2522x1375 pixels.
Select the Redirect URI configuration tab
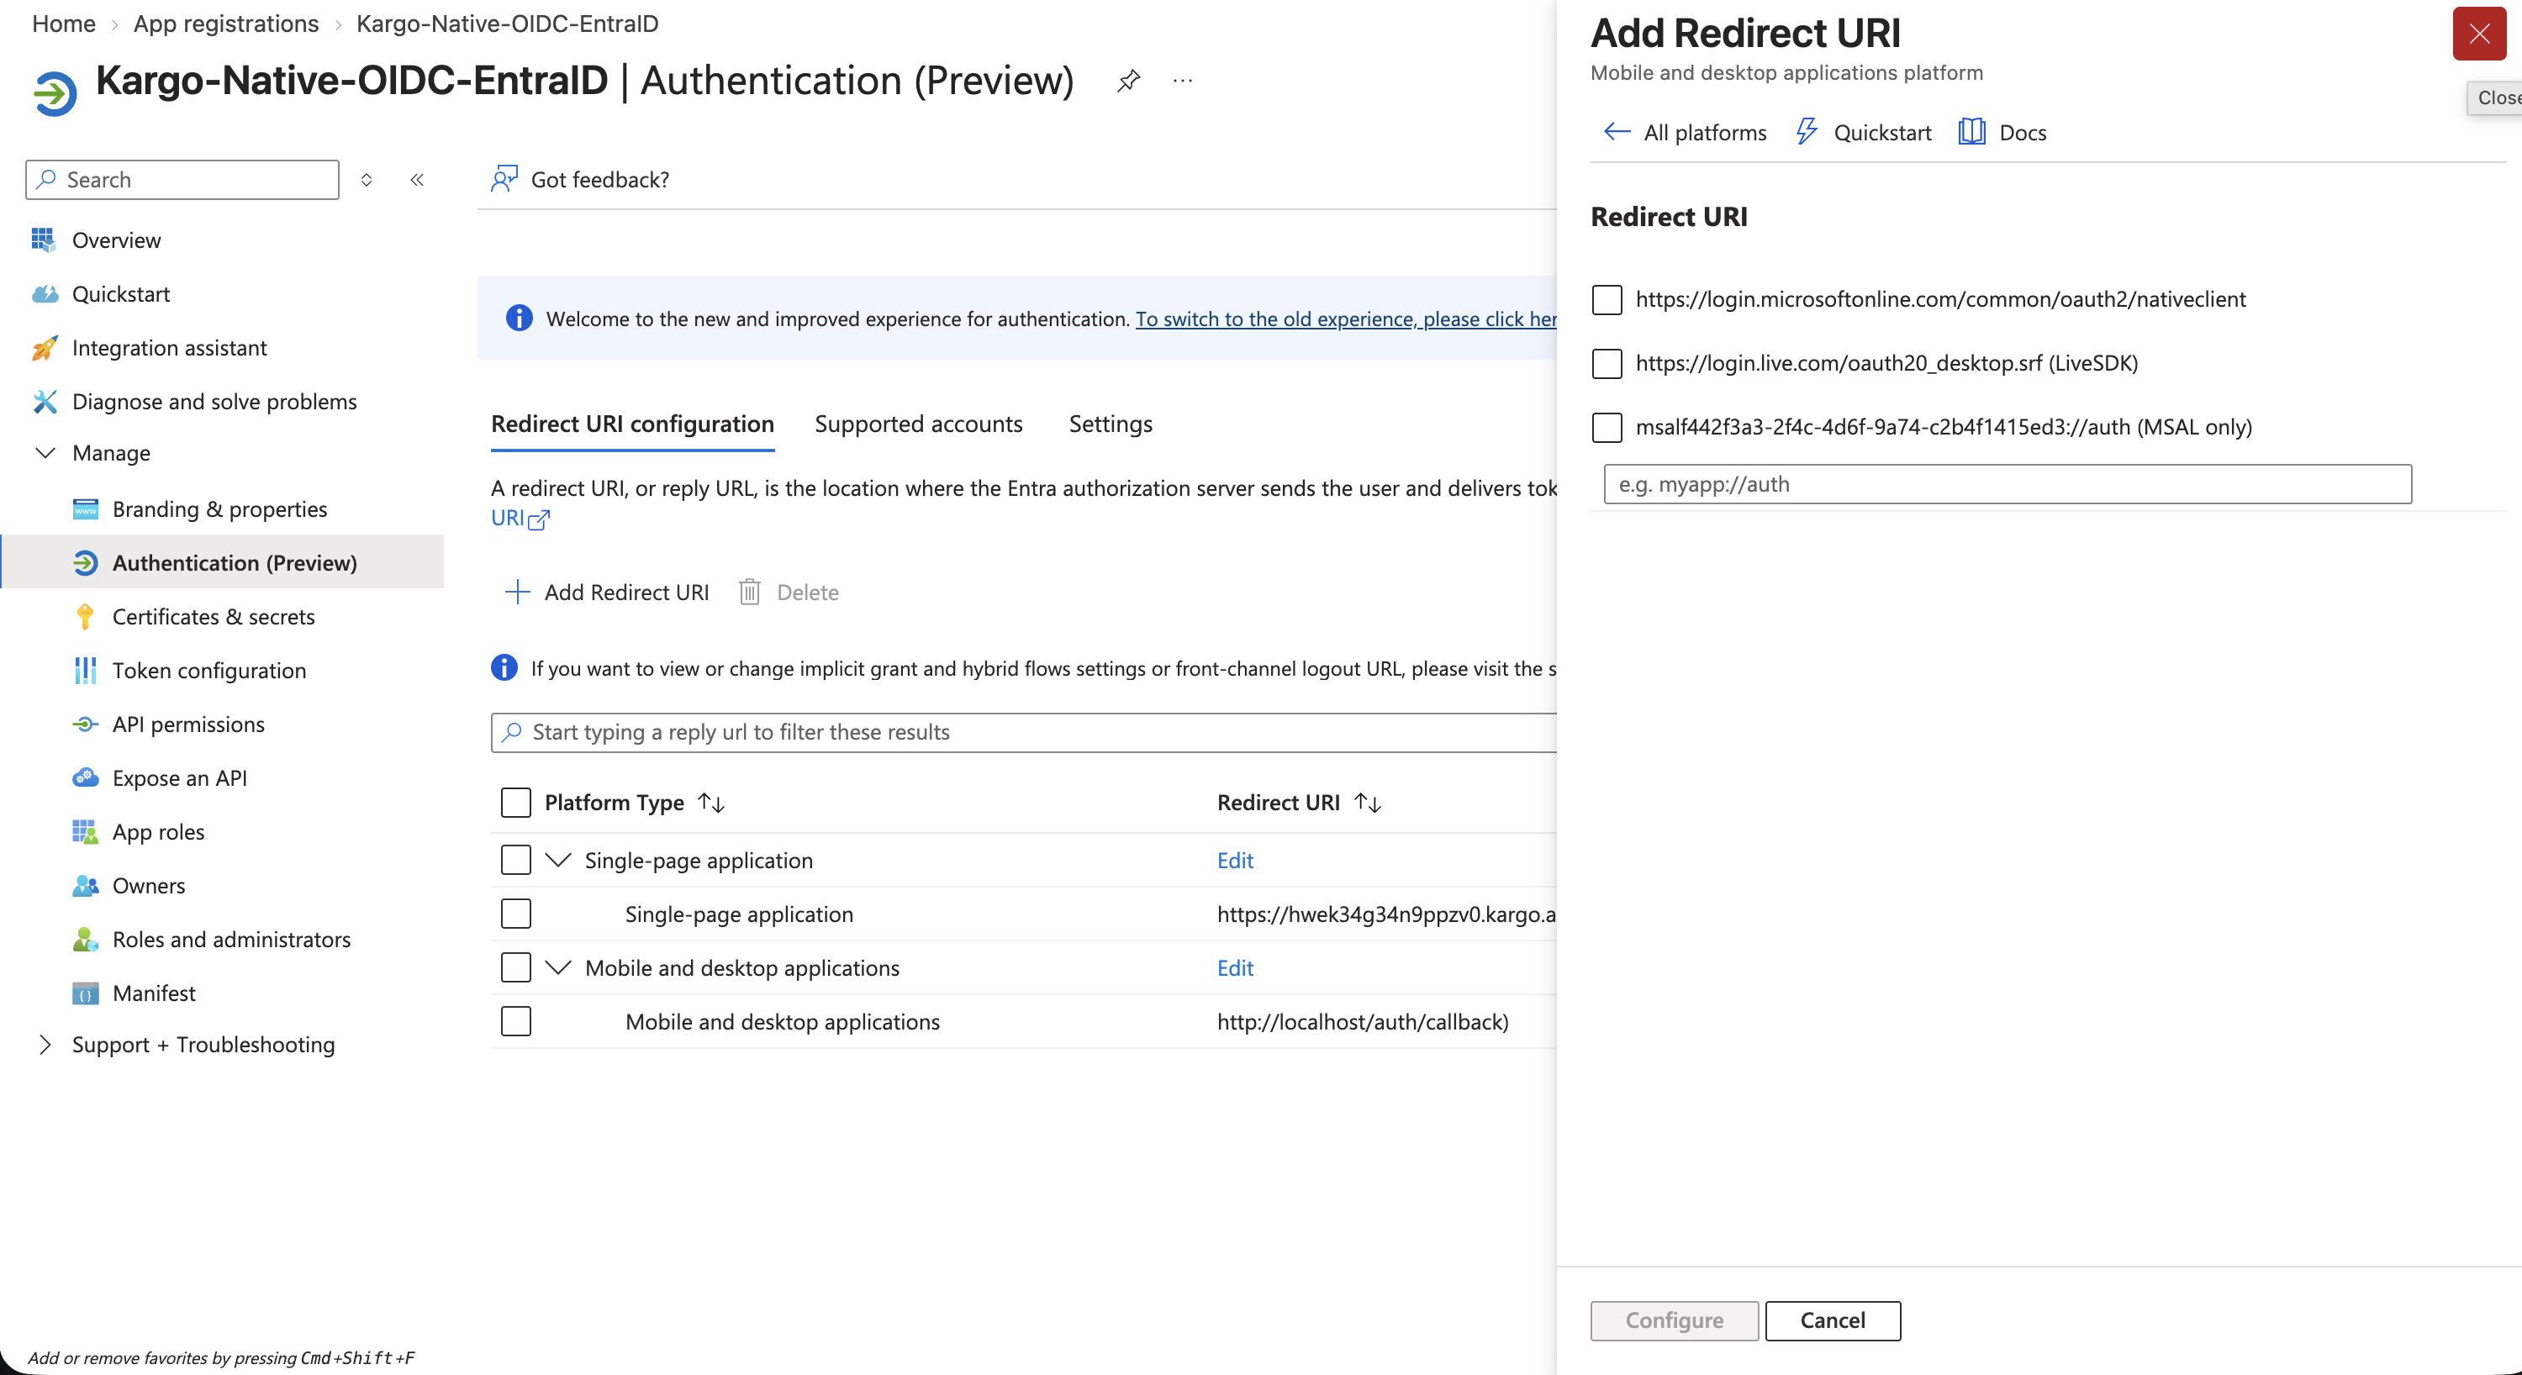[632, 424]
